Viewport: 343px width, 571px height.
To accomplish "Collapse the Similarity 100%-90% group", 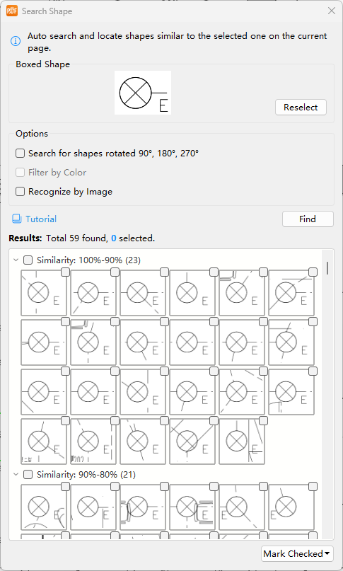I will pyautogui.click(x=16, y=260).
